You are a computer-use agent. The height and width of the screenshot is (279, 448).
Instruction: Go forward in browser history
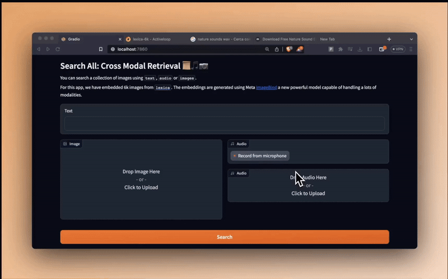click(48, 49)
